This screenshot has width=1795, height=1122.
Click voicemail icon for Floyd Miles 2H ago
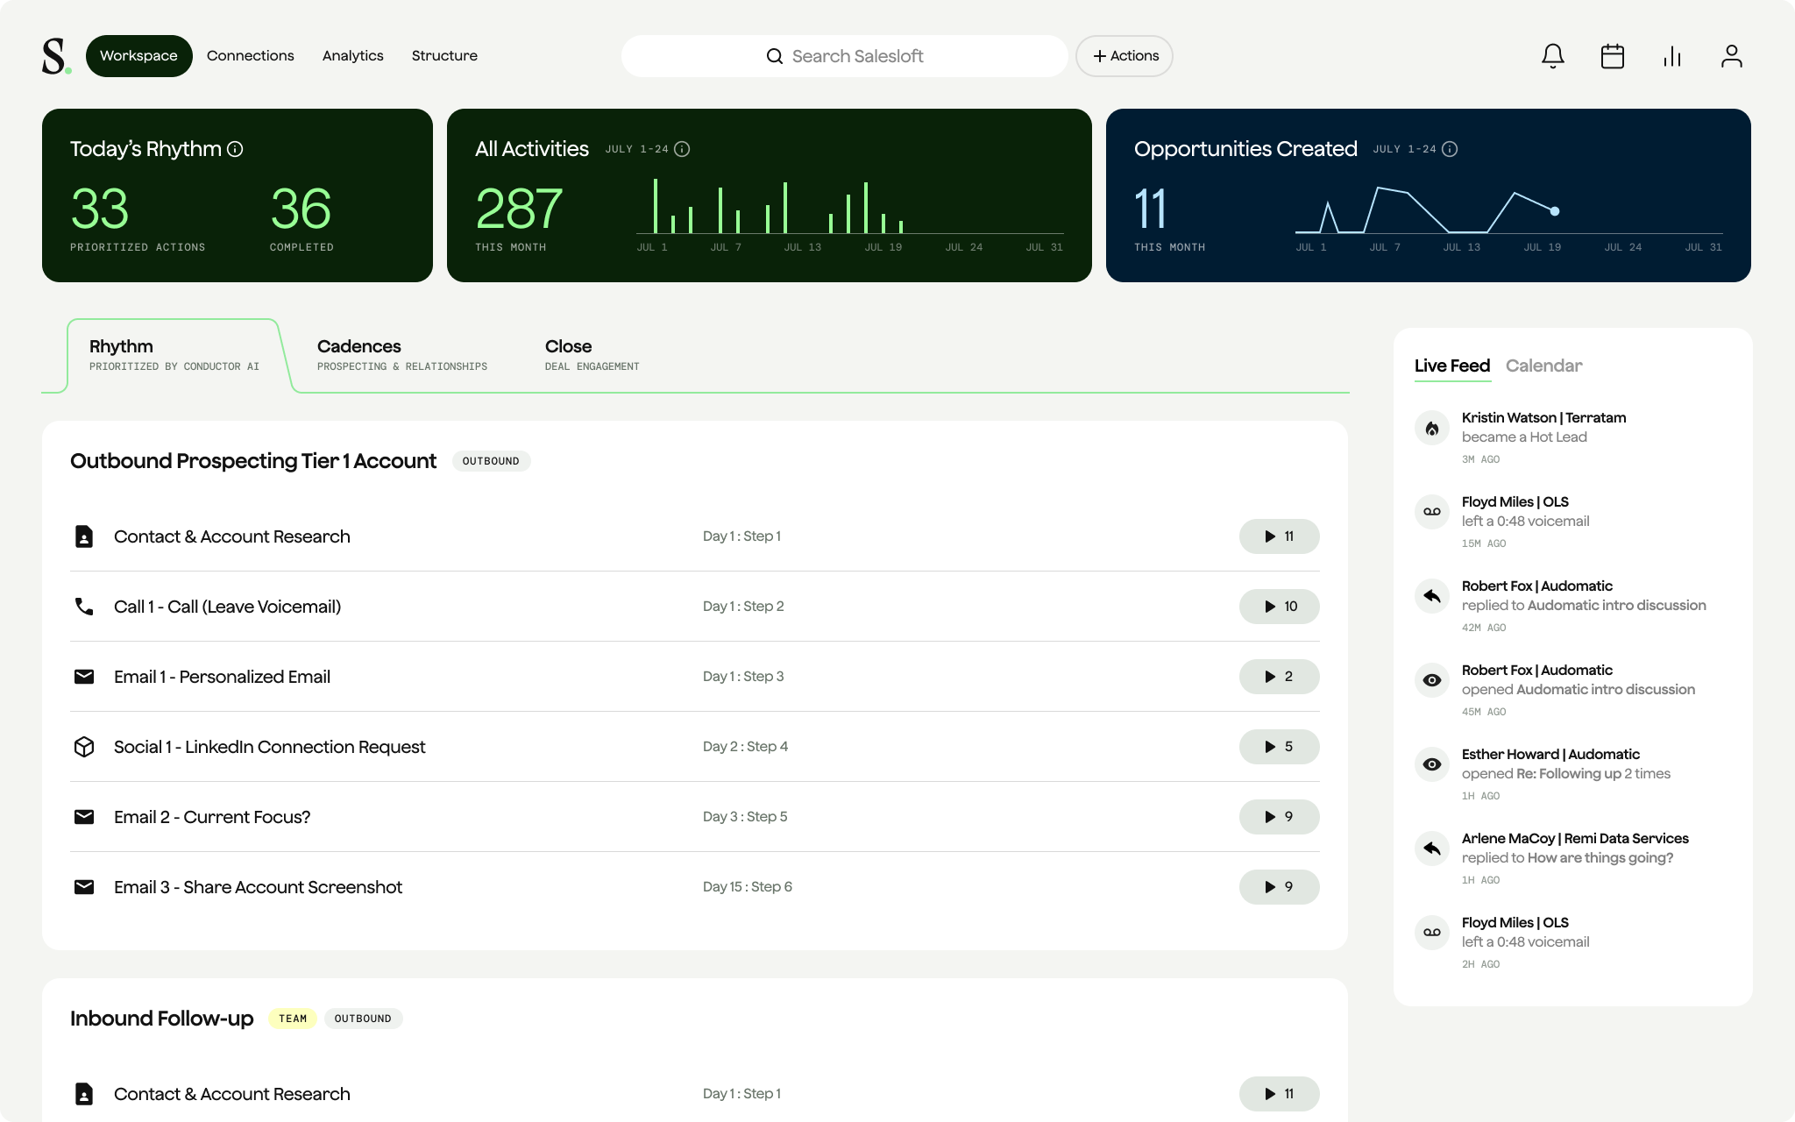coord(1432,933)
